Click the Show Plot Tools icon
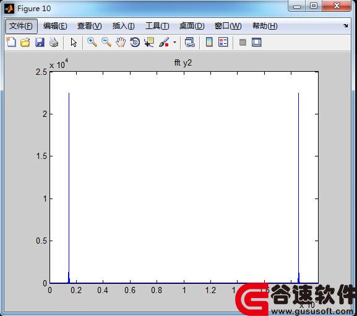The image size is (357, 316). [x=257, y=42]
